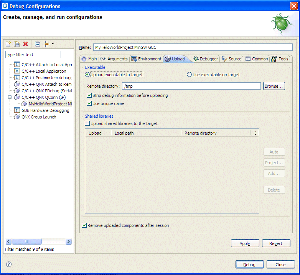
Task: Collapse the C/C++ QNX QConn (IP) node
Action: click(10, 97)
